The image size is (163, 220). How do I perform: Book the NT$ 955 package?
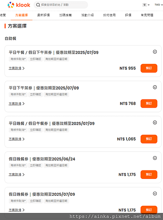pos(149,68)
